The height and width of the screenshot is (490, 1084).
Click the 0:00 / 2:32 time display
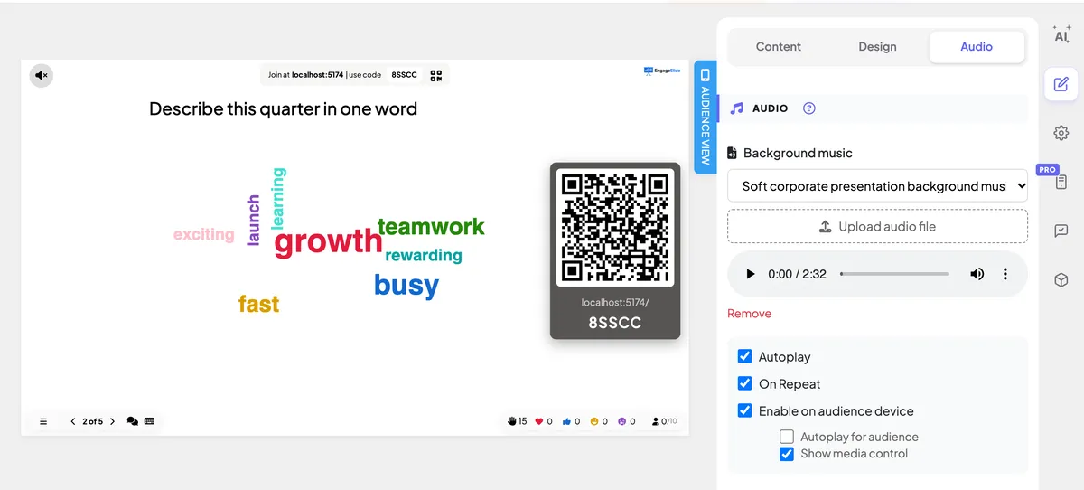click(797, 274)
